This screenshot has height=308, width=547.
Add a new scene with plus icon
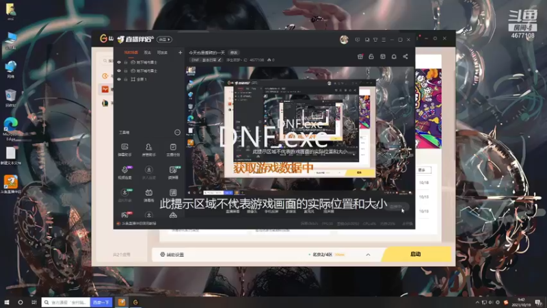point(181,53)
